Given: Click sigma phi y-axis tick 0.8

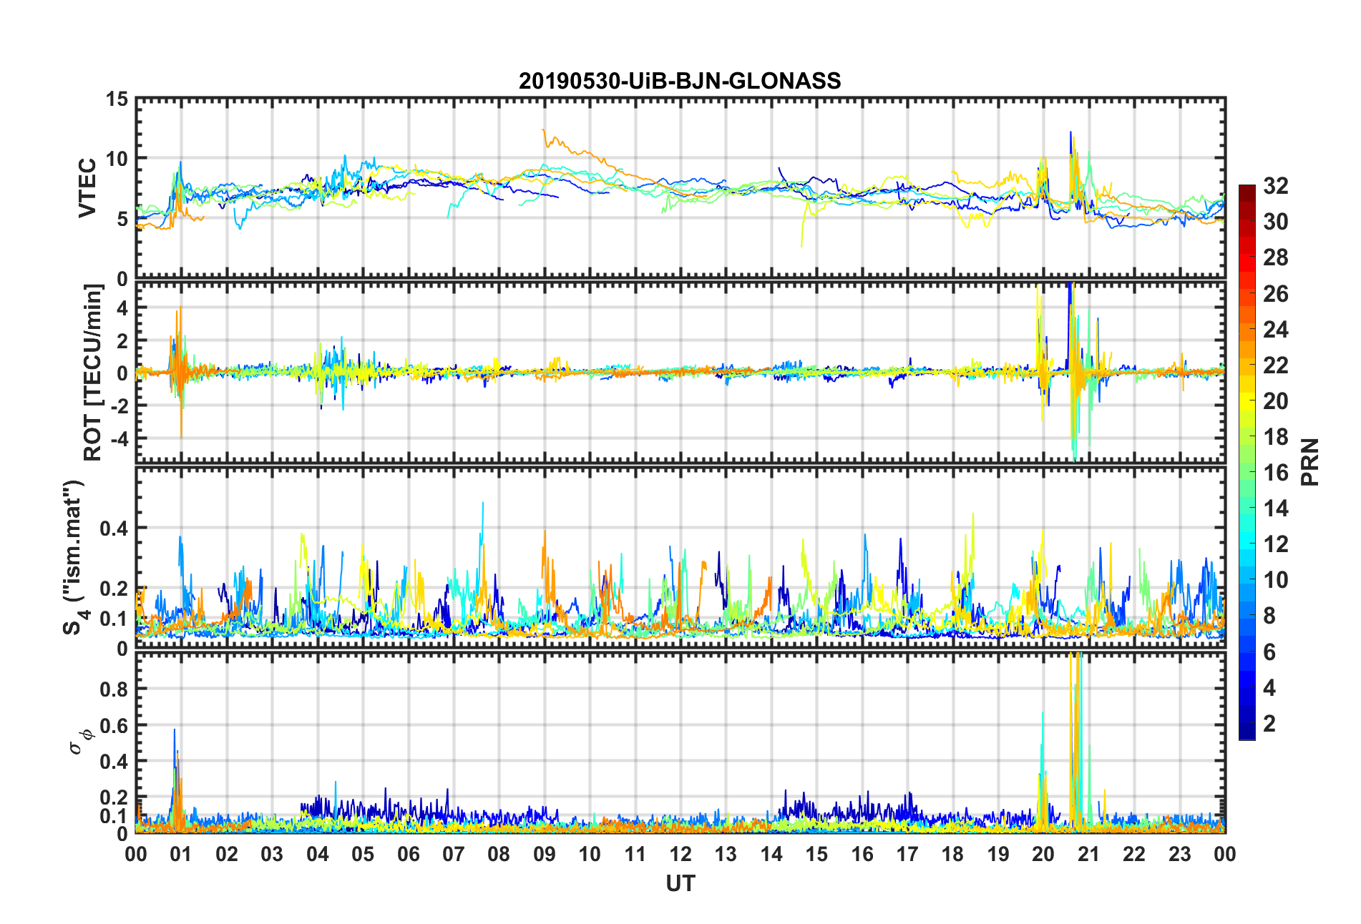Looking at the screenshot, I should tap(114, 689).
